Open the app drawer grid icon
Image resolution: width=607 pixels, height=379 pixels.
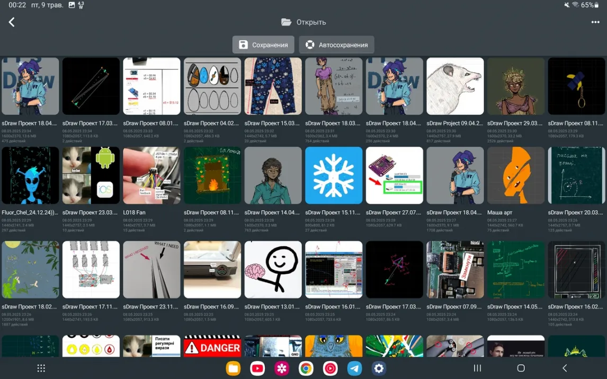pyautogui.click(x=41, y=368)
